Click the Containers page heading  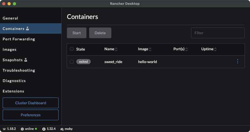(x=82, y=17)
